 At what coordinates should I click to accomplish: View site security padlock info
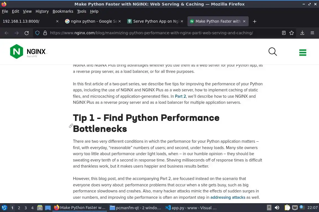click(45, 33)
